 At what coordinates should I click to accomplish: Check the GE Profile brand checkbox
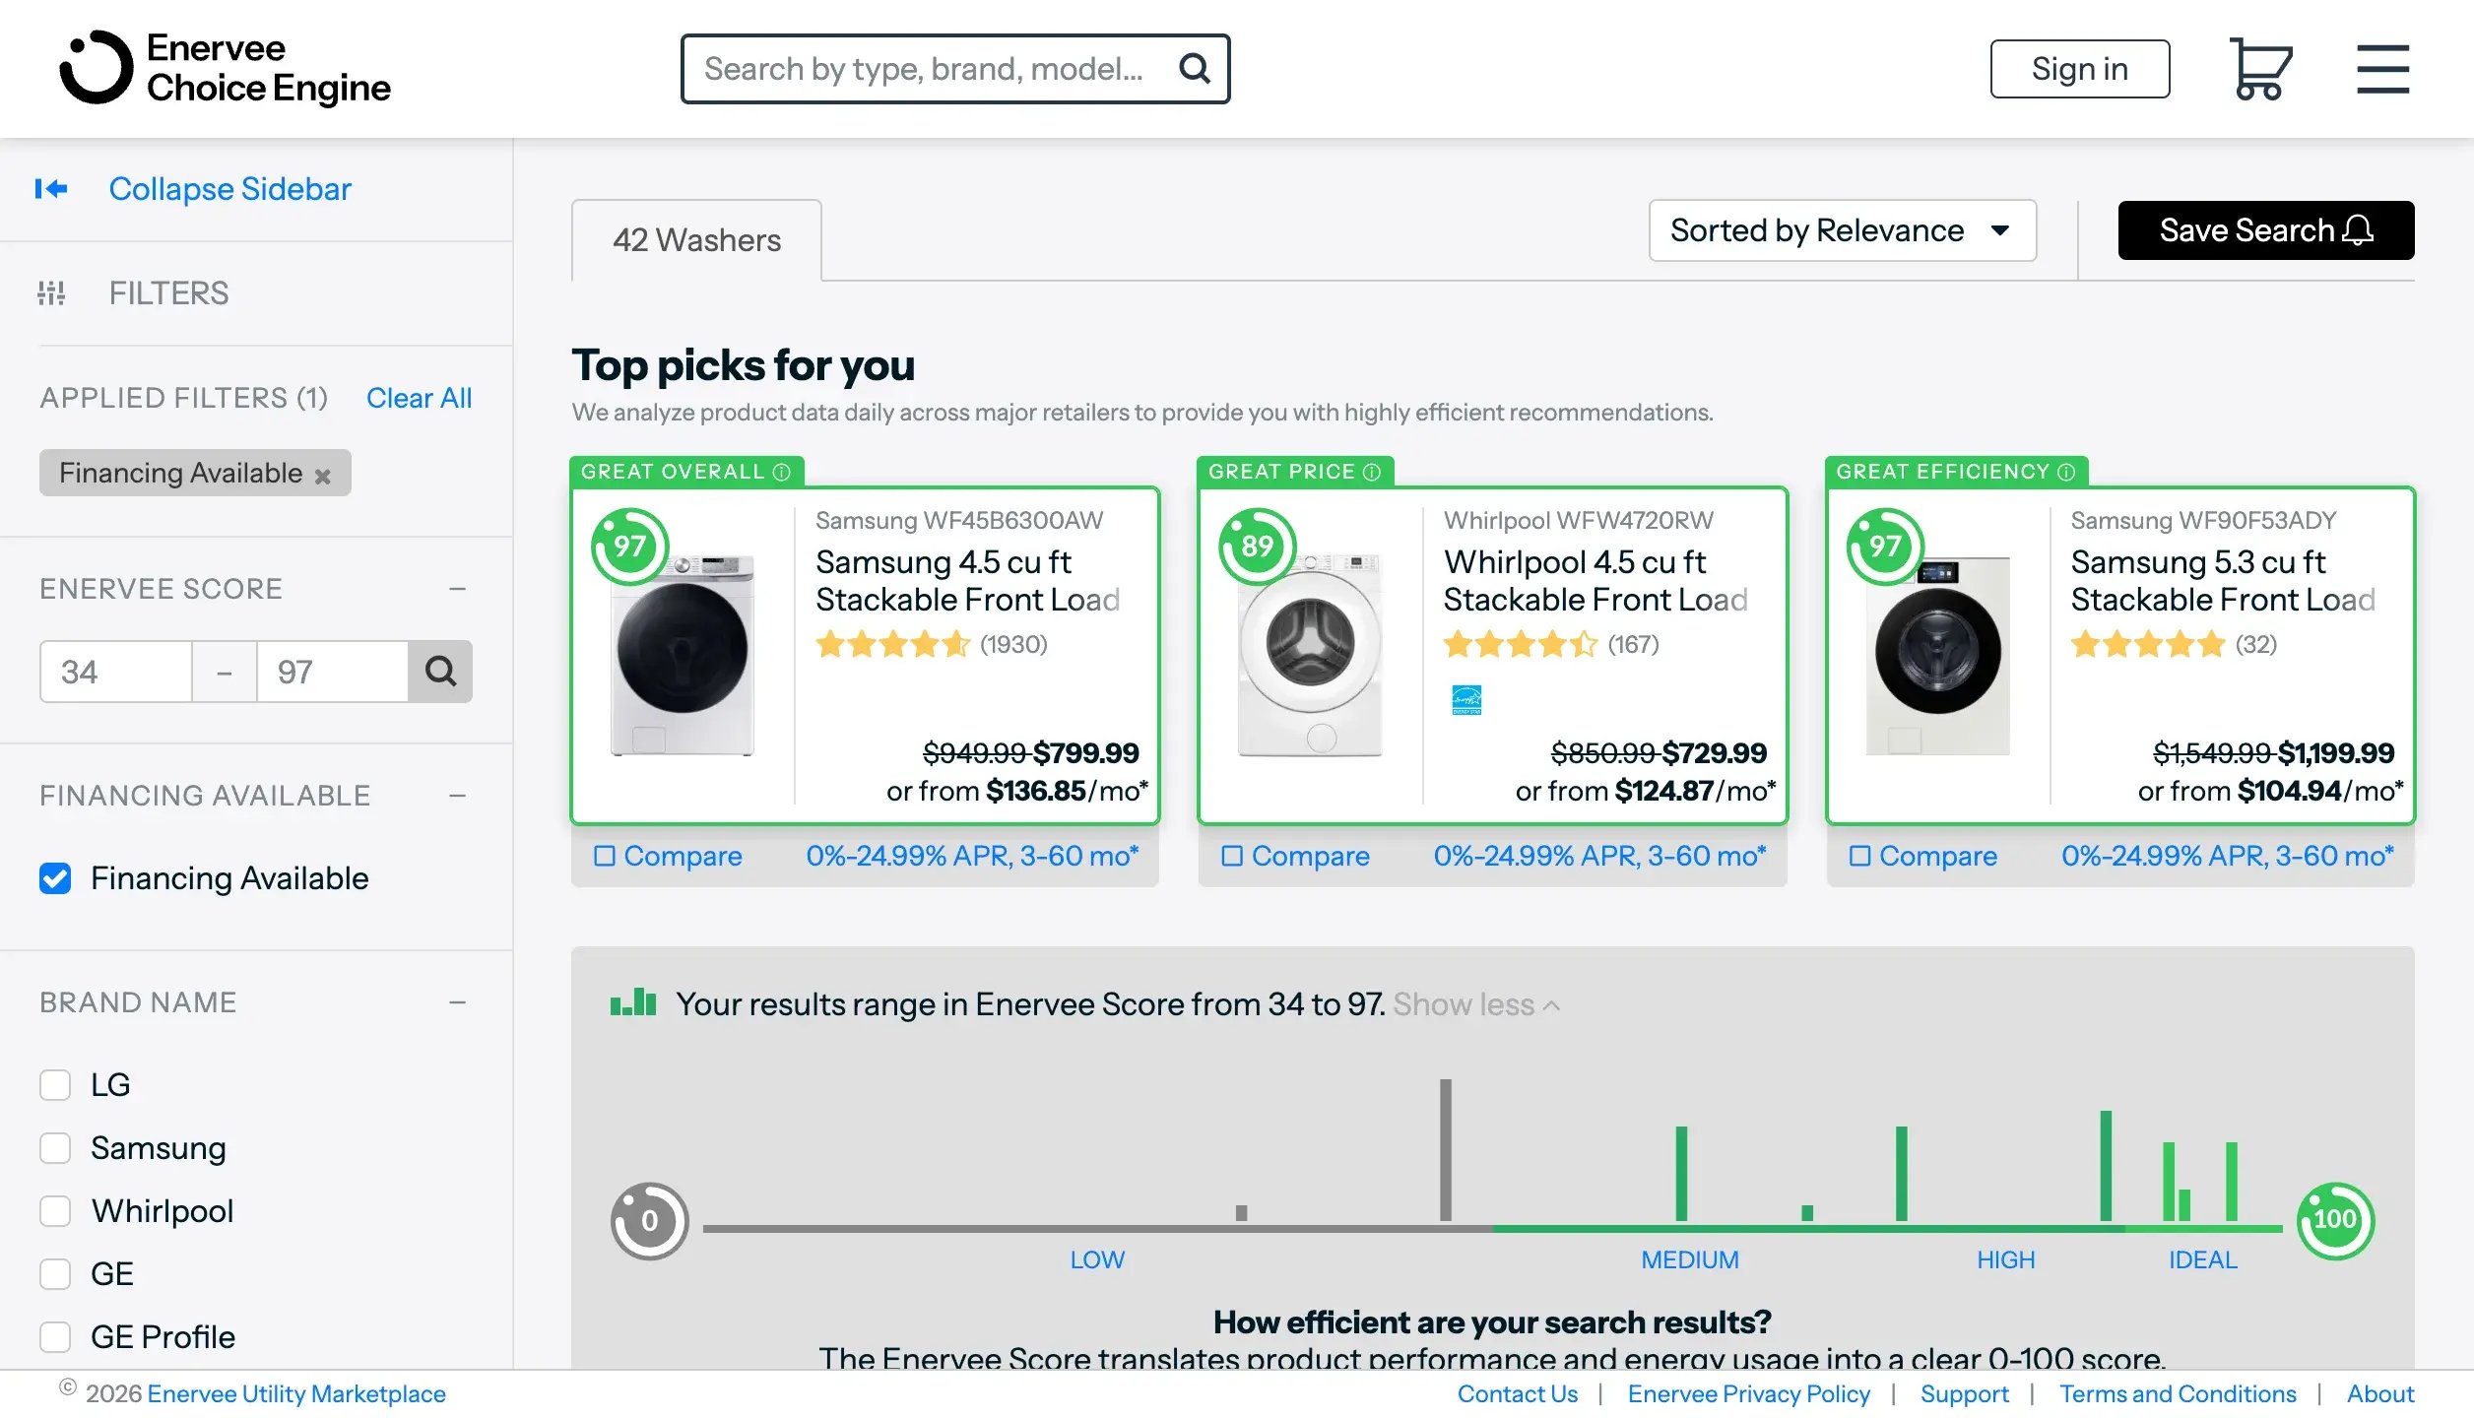pos(55,1337)
